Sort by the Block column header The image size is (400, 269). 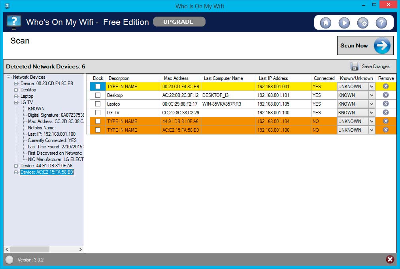tap(98, 78)
